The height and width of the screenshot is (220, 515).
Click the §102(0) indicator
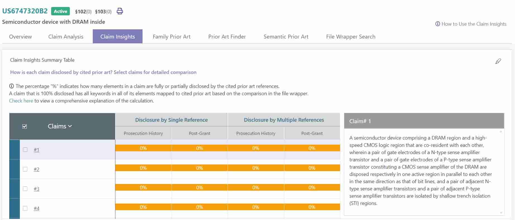click(83, 11)
